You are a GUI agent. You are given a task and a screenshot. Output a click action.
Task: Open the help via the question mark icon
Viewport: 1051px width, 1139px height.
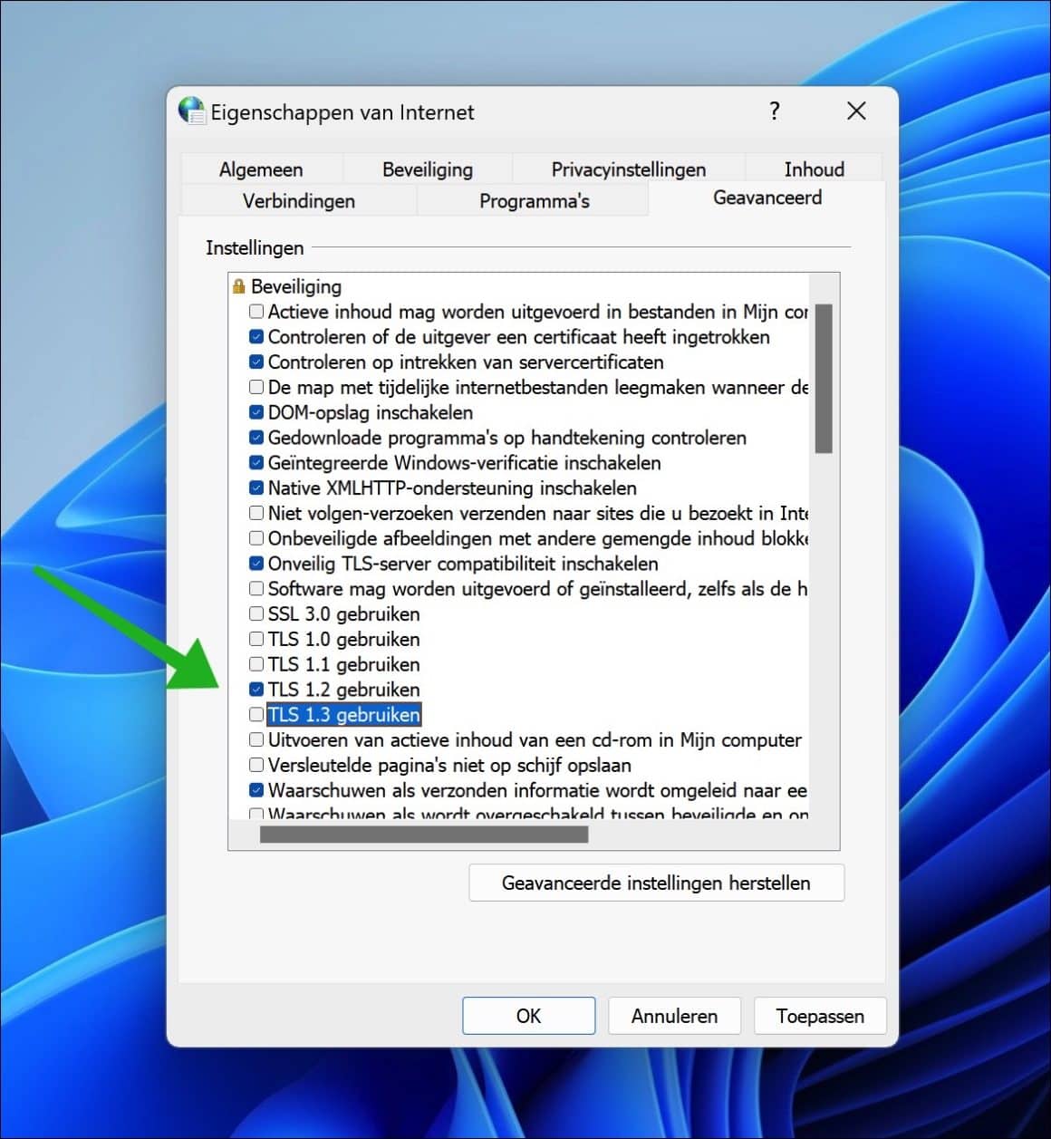coord(774,111)
